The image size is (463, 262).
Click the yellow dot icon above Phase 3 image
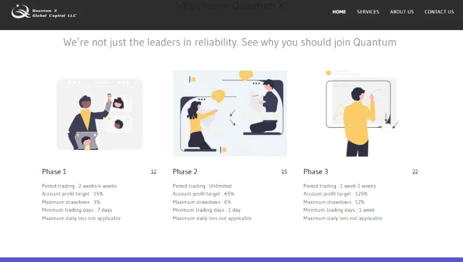coord(329,73)
